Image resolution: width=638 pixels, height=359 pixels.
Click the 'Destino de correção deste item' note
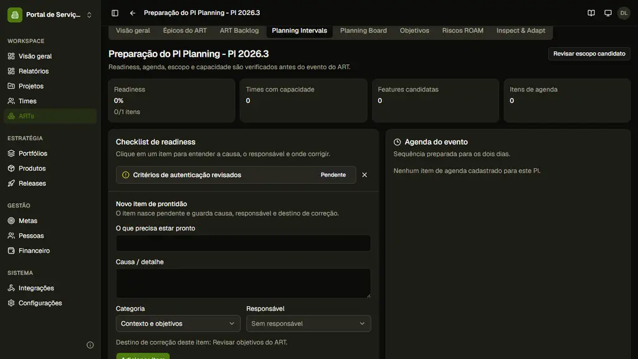pyautogui.click(x=201, y=342)
